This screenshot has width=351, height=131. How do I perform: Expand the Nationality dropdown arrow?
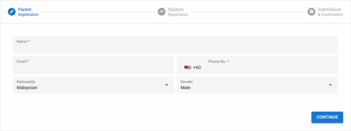tap(167, 85)
